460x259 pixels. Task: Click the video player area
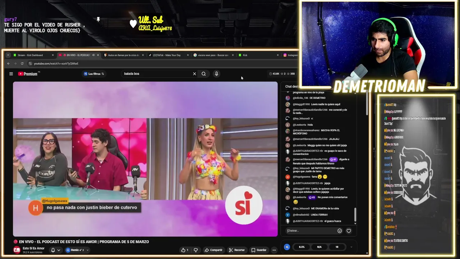[x=145, y=159]
